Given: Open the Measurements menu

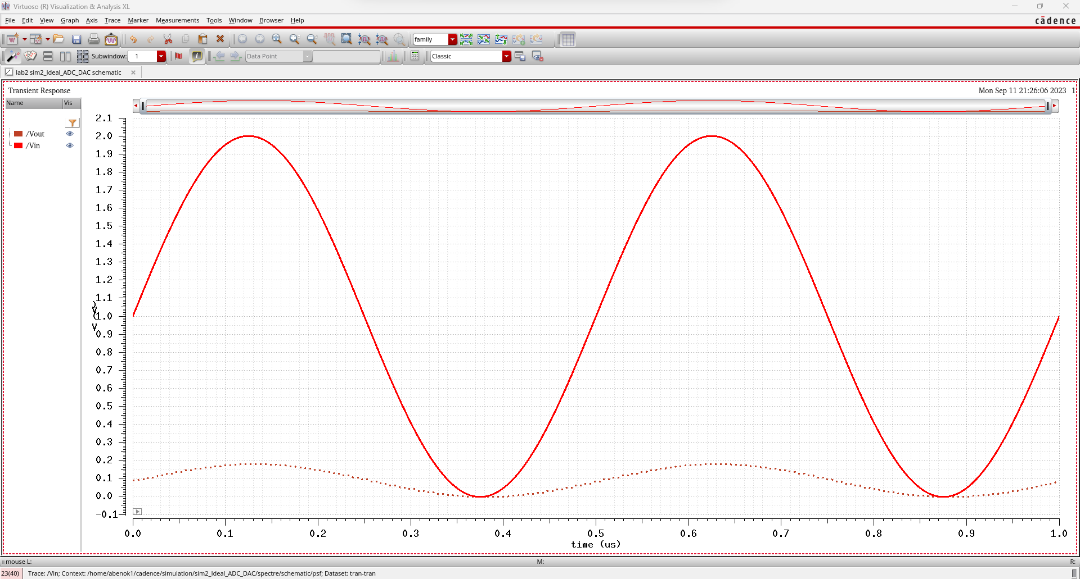Looking at the screenshot, I should tap(177, 20).
